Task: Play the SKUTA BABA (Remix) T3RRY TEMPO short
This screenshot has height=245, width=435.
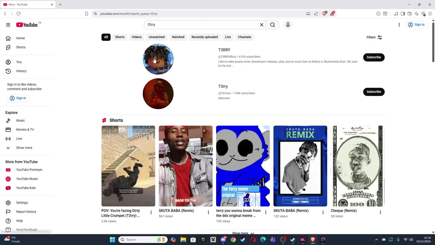Action: [300, 166]
